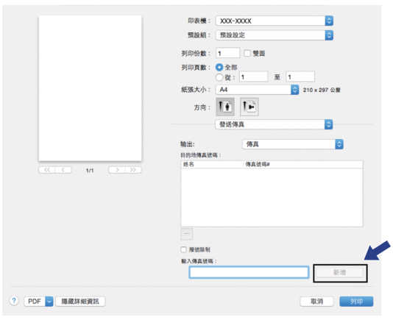Enable the 雙面 two-sided checkbox

[247, 53]
